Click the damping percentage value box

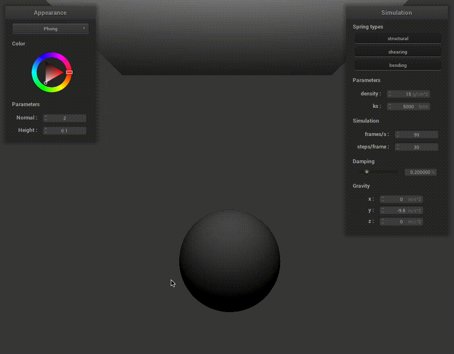[420, 172]
